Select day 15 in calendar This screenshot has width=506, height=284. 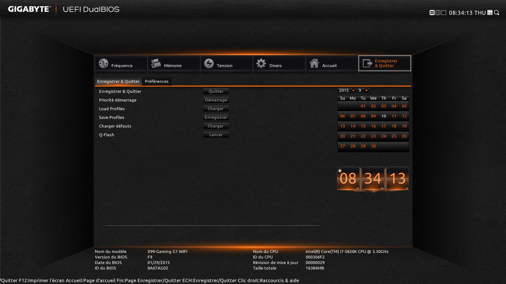363,126
